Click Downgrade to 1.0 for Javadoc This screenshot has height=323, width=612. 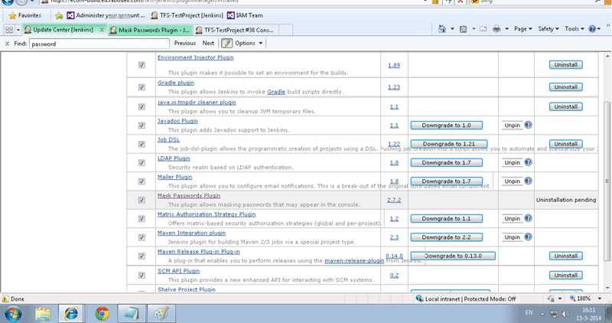coord(446,126)
